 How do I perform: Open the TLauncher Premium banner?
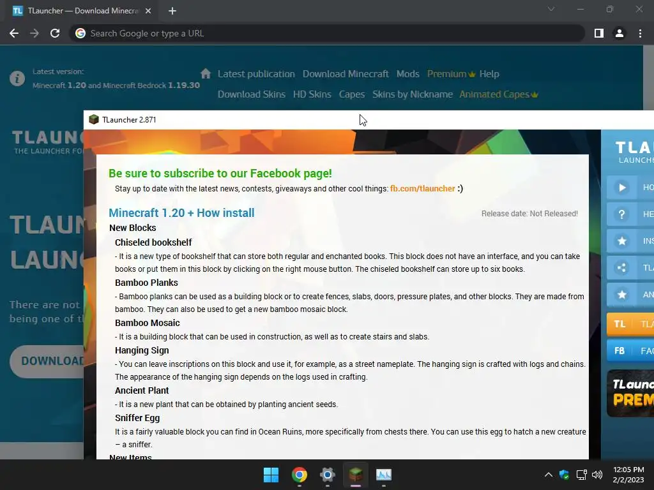630,393
